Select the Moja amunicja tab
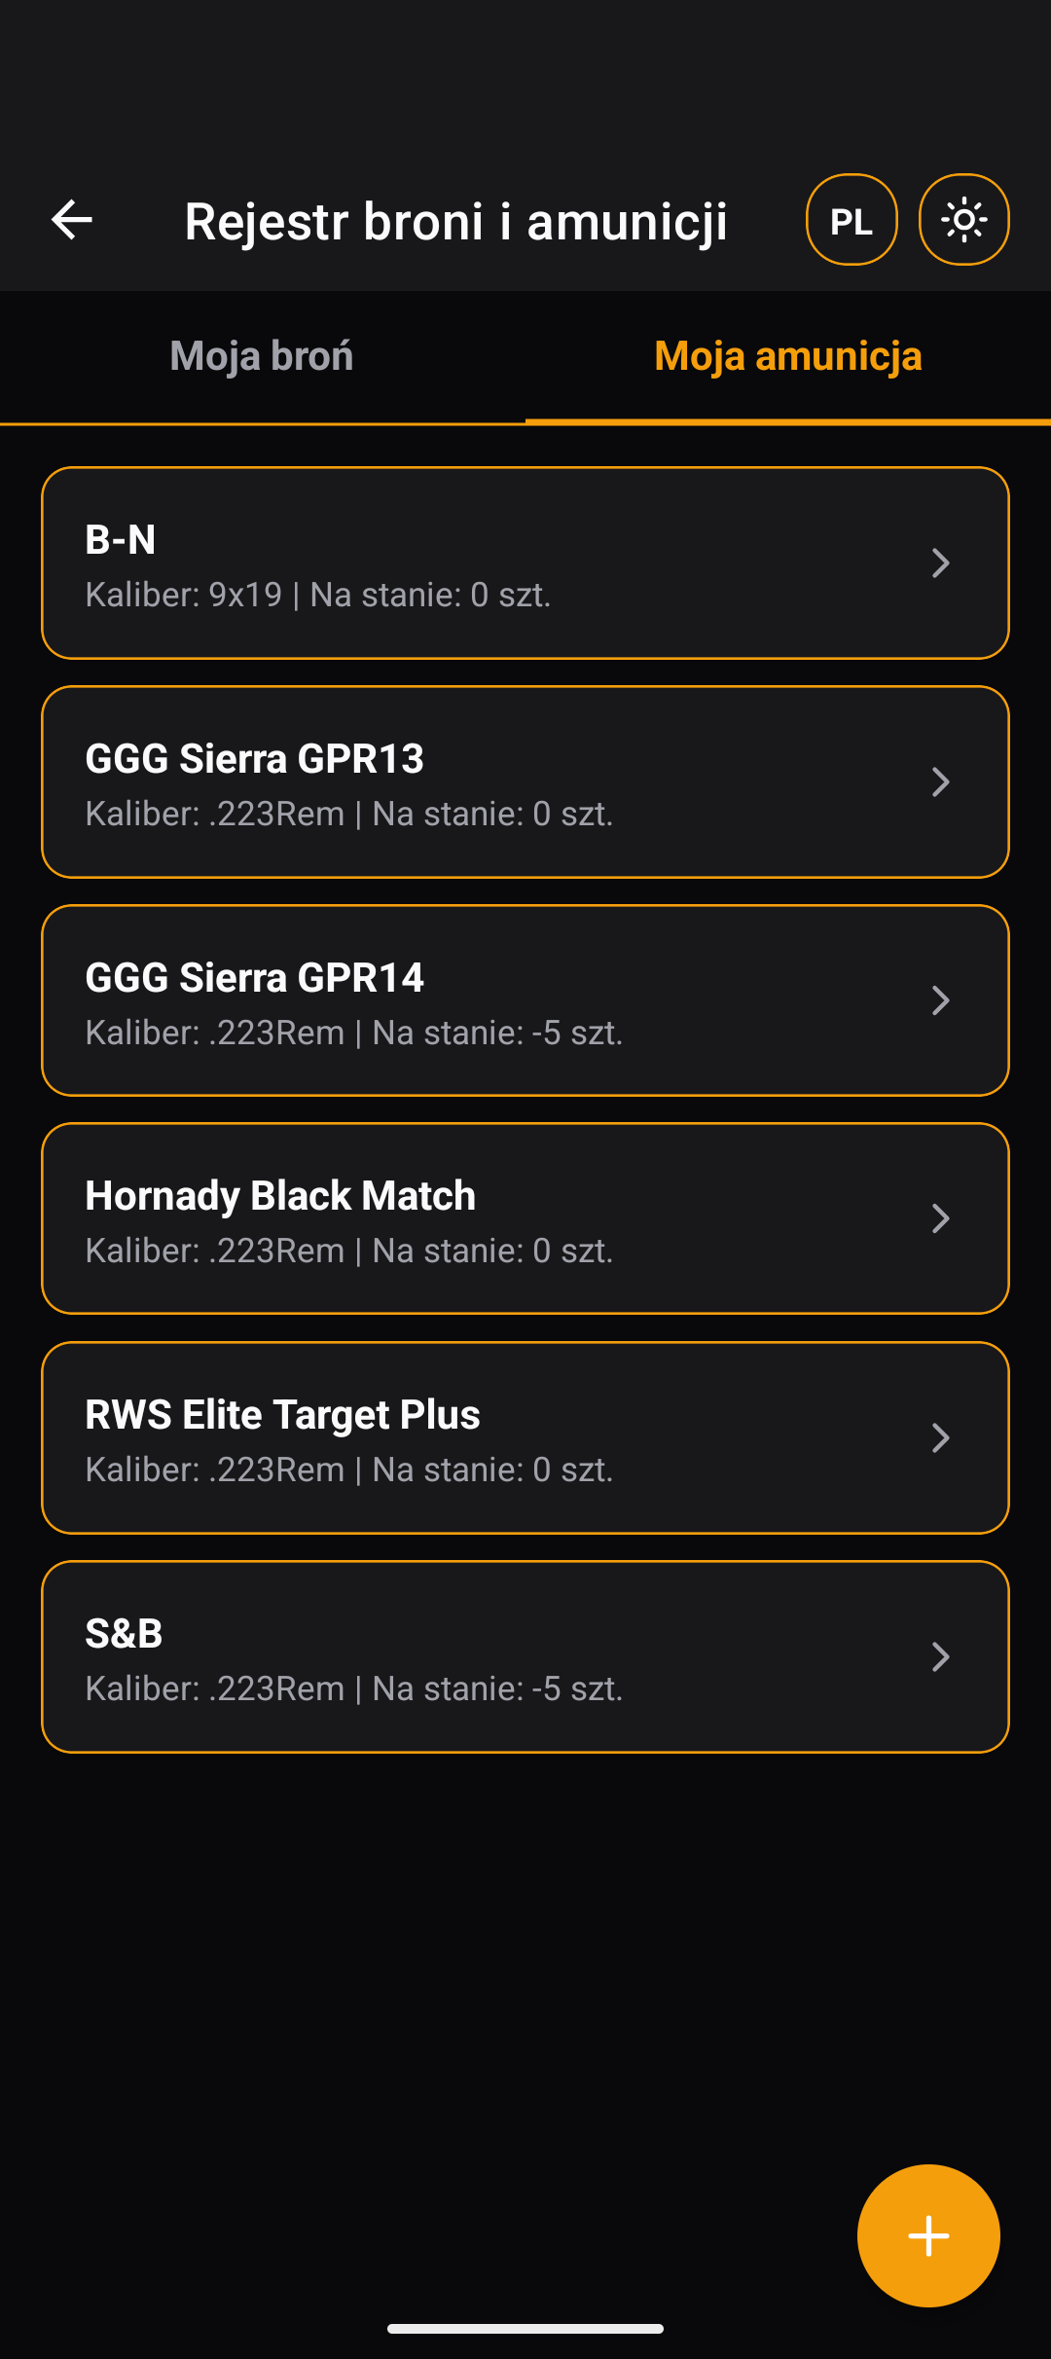Image resolution: width=1051 pixels, height=2359 pixels. click(788, 356)
